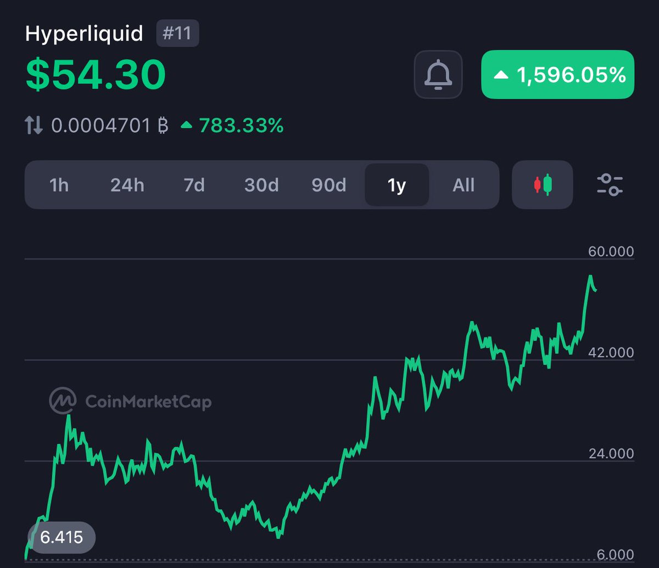This screenshot has height=568, width=659.
Task: Select the 24h time range
Action: (127, 185)
